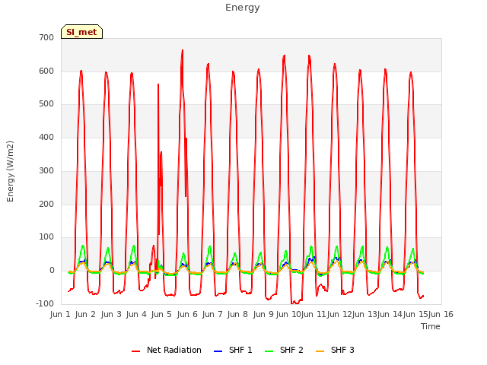Viewport: 487px width, 365px height.
Task: Click the Jun 11 x-axis tick label
Action: 314,314
